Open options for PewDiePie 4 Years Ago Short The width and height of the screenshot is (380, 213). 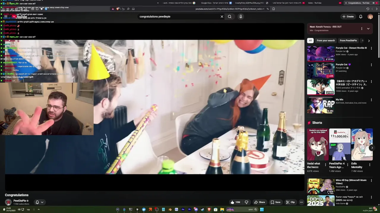point(347,165)
